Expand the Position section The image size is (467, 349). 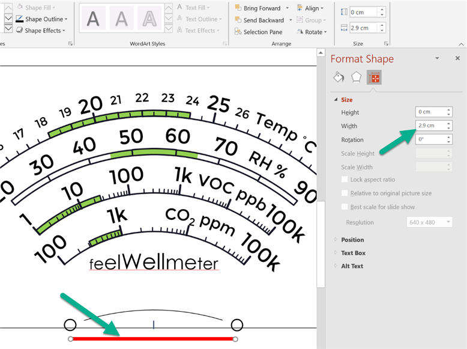pyautogui.click(x=336, y=240)
